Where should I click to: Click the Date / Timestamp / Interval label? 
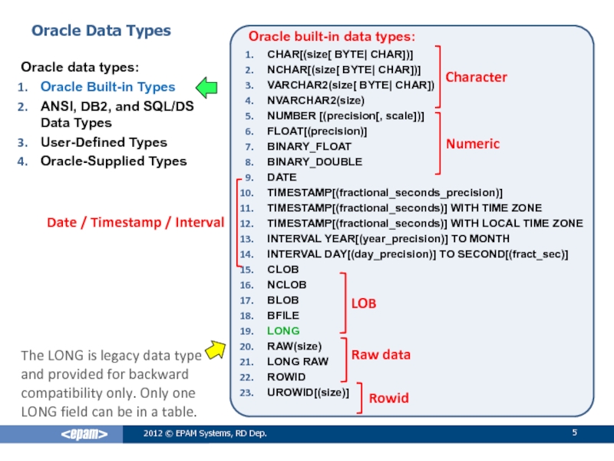(x=135, y=222)
